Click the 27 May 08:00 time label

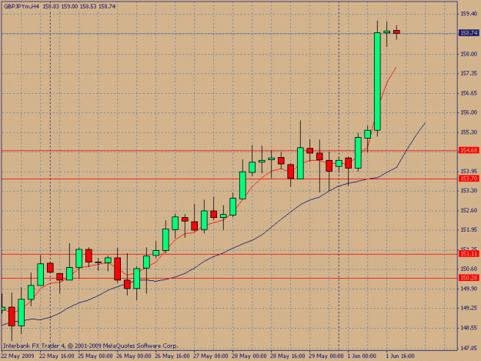point(211,356)
